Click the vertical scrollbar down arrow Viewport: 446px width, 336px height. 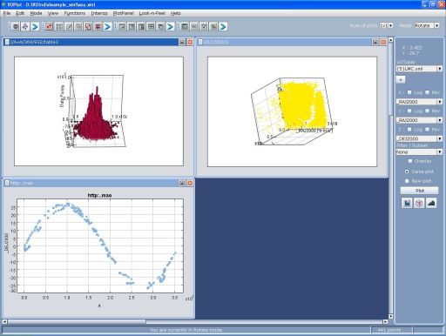click(x=391, y=316)
